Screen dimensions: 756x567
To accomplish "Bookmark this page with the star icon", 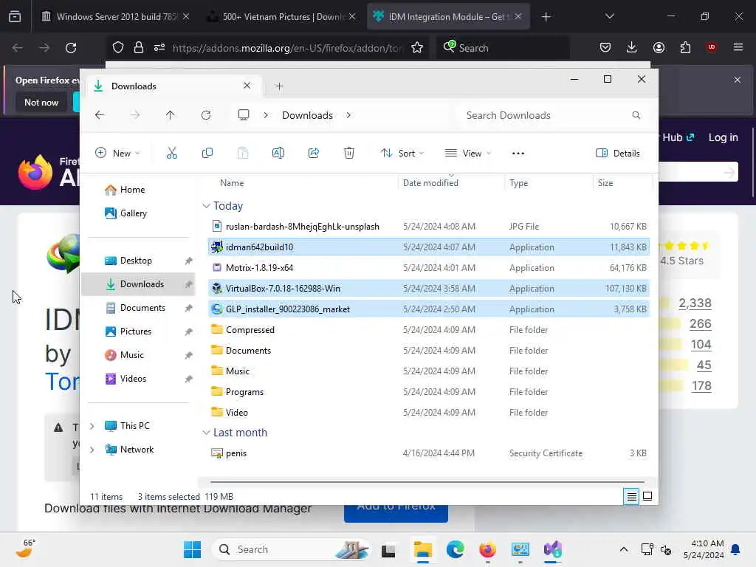I will coord(417,48).
